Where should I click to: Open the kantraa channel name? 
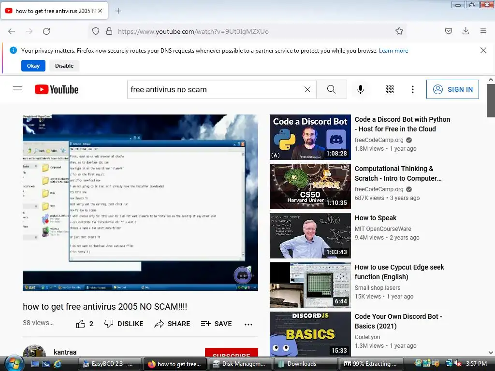tap(65, 352)
